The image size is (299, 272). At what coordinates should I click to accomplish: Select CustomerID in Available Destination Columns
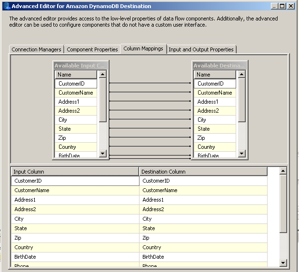click(x=215, y=84)
